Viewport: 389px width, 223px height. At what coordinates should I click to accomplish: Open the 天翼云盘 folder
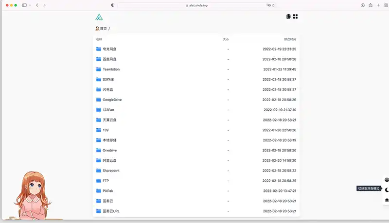point(196,120)
